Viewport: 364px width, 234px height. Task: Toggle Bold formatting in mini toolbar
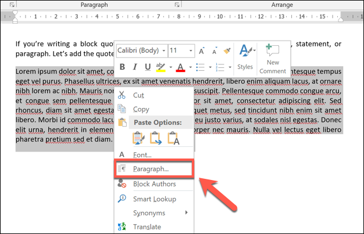click(x=123, y=67)
